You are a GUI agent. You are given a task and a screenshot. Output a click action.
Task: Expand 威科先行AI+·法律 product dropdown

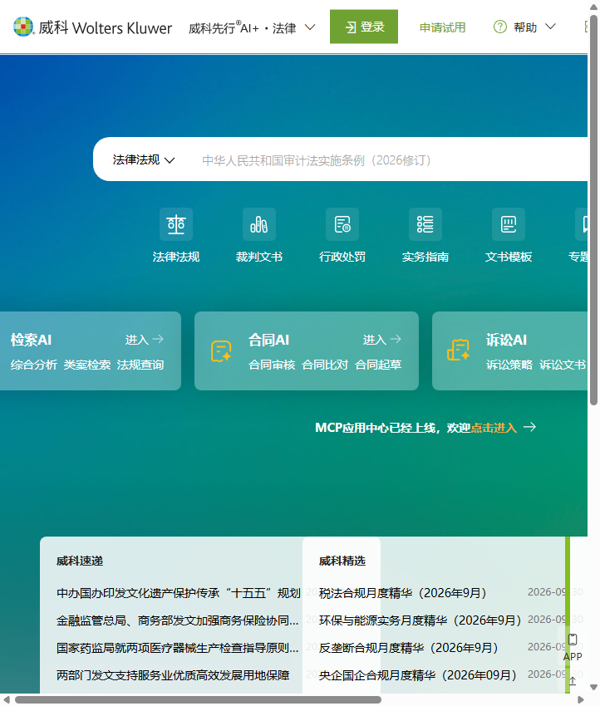click(310, 27)
